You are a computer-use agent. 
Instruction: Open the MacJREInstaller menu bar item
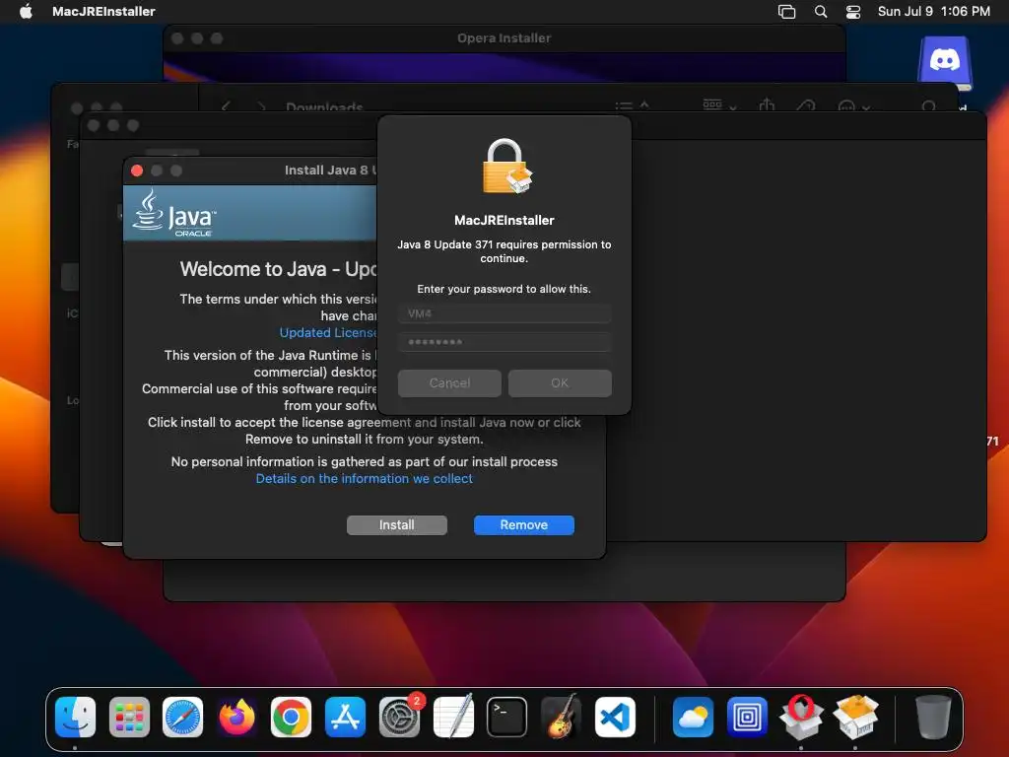(x=103, y=11)
